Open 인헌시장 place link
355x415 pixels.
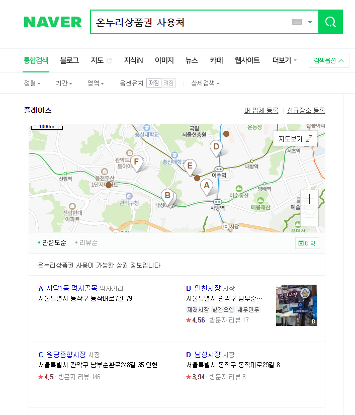[x=207, y=288]
